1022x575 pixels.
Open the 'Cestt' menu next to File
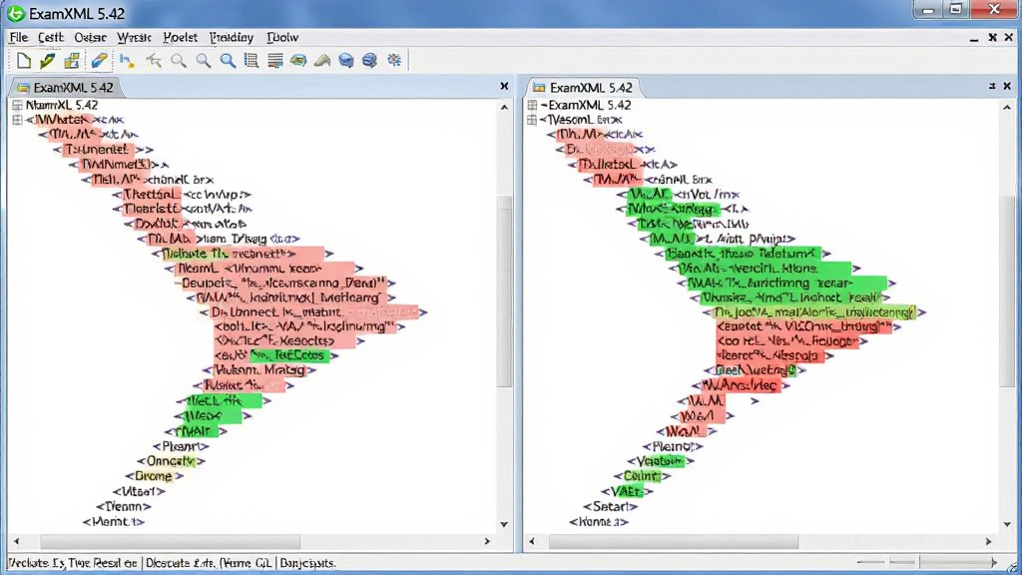[51, 37]
